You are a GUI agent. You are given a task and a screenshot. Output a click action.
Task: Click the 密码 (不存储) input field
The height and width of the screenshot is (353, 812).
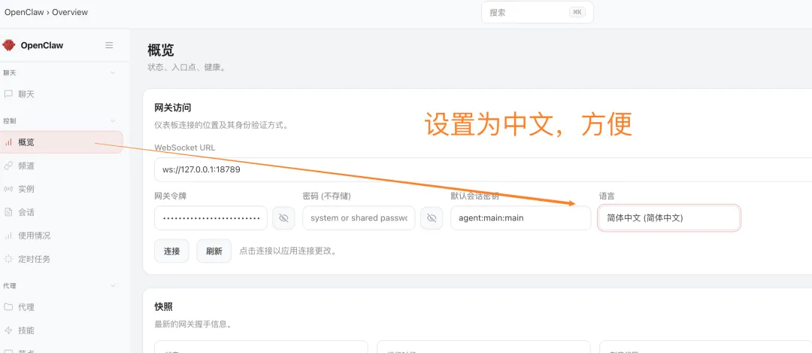click(359, 218)
